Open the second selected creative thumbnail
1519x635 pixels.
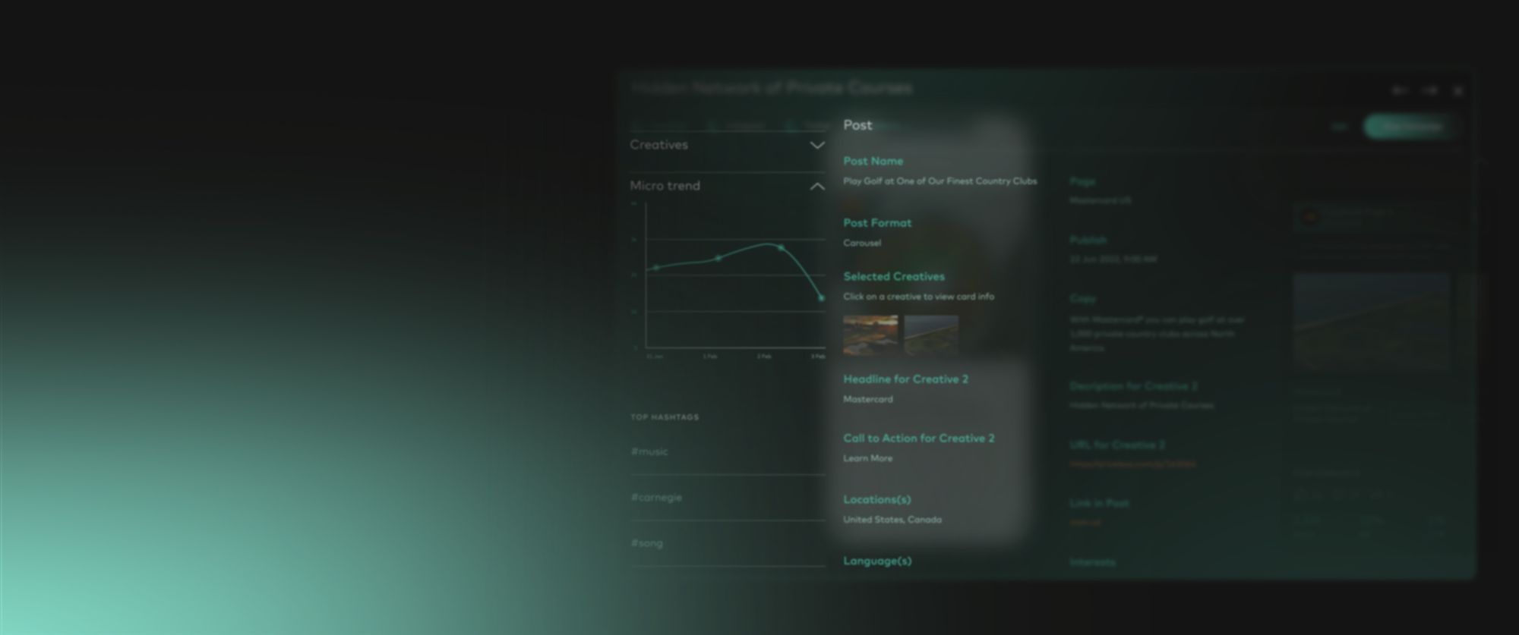point(931,335)
